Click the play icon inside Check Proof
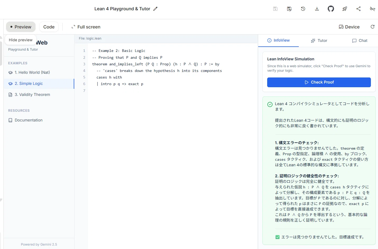Screen dimensions: 378x249 (x=306, y=82)
